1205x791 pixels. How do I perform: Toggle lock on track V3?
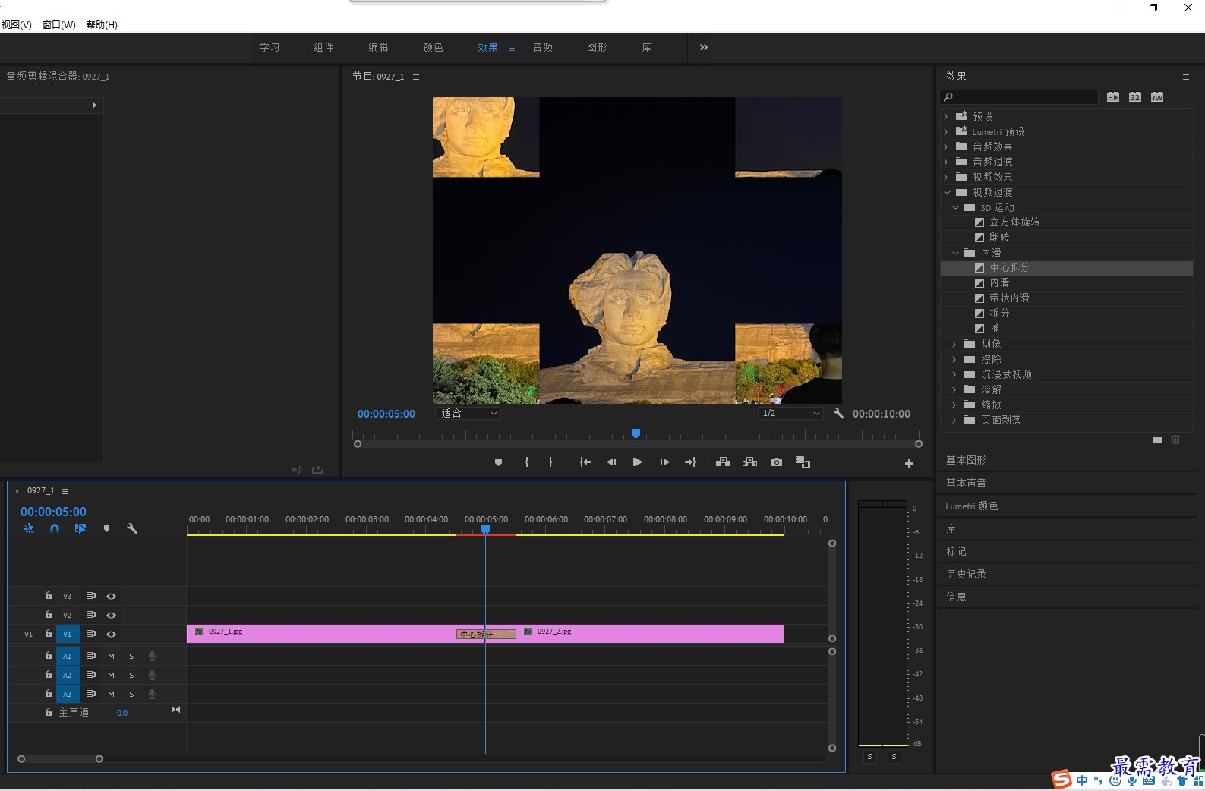(x=49, y=596)
